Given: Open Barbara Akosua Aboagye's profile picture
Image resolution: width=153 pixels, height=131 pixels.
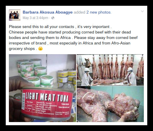Looking at the screenshot, I should click(15, 15).
